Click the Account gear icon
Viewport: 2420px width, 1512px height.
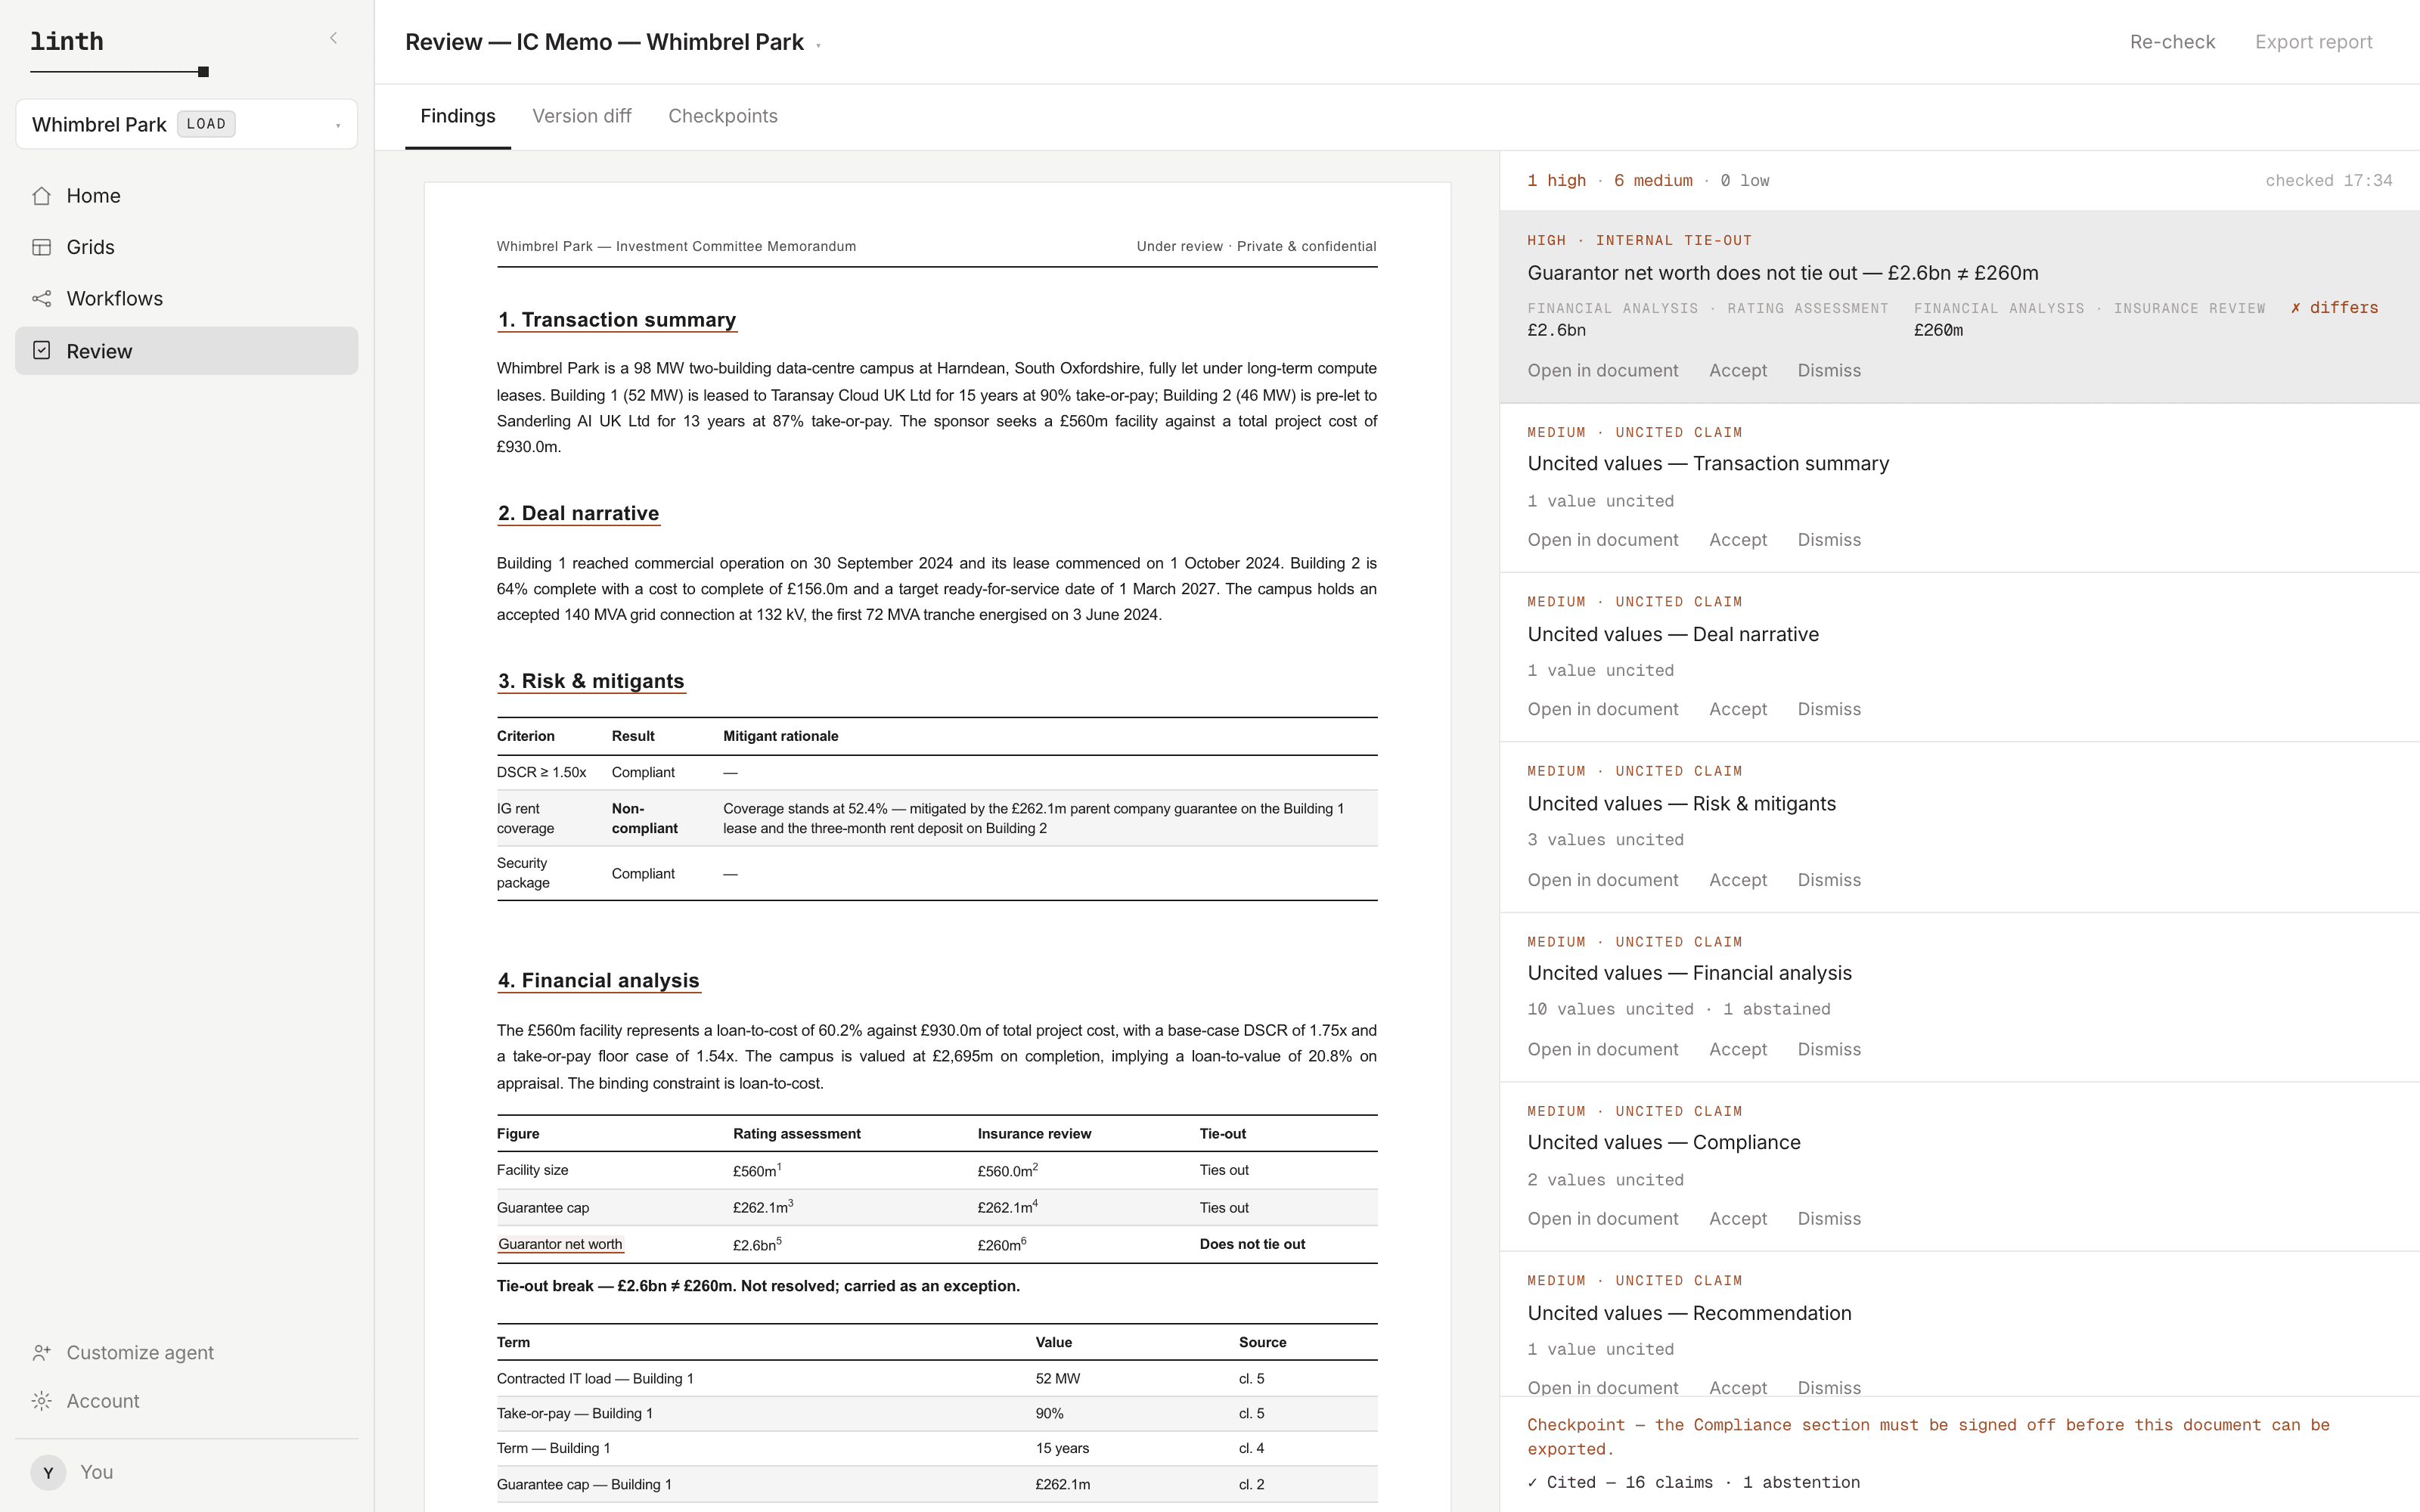point(42,1401)
